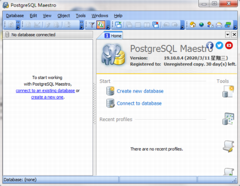Click the script editor tool icon

(228, 146)
